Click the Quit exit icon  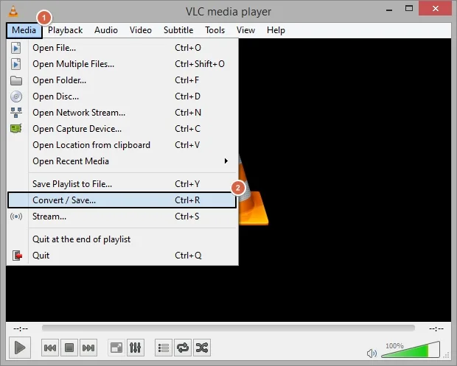tap(17, 256)
